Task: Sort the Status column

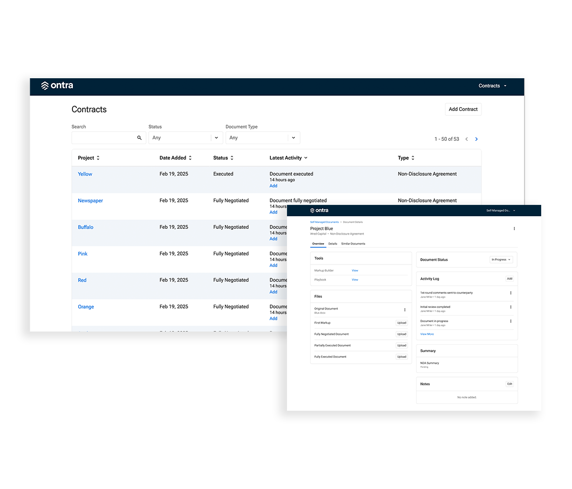Action: (234, 157)
